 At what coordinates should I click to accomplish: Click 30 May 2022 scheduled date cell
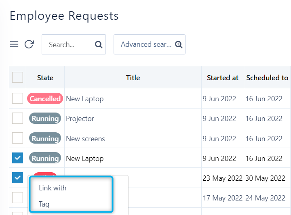265,178
